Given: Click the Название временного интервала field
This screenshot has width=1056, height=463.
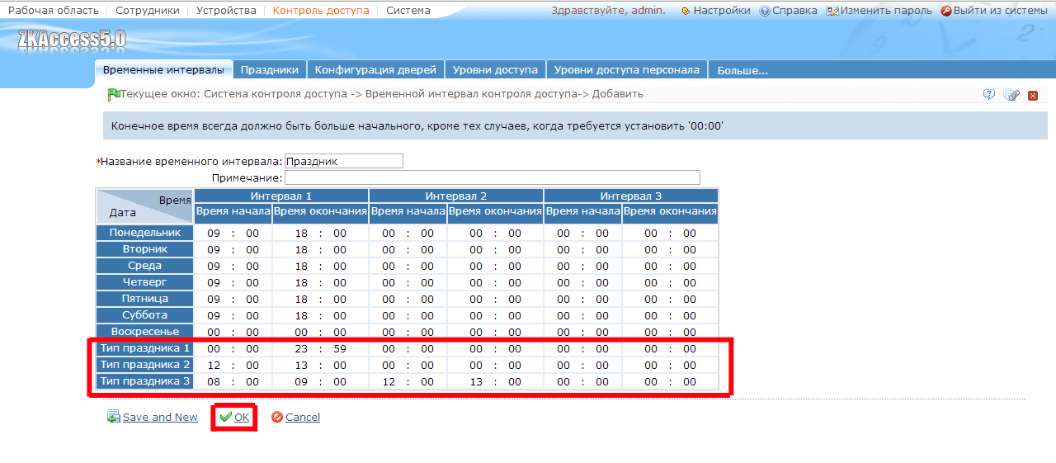Looking at the screenshot, I should pos(344,161).
